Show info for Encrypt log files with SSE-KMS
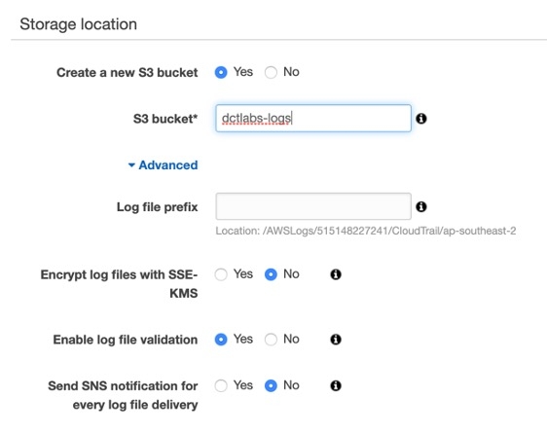The image size is (547, 434). (336, 274)
